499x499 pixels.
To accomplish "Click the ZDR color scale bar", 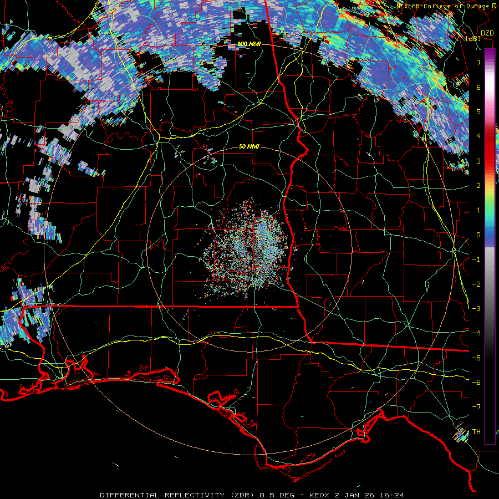I will click(x=490, y=246).
